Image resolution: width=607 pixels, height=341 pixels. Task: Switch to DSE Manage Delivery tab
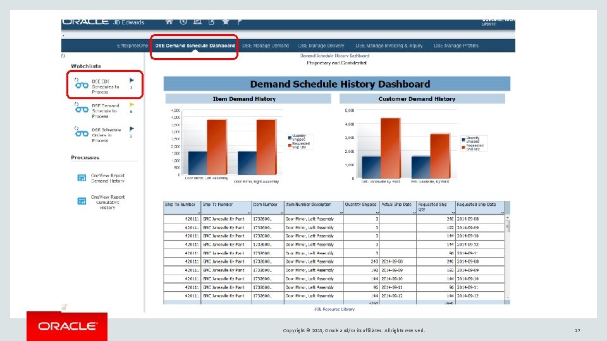click(x=321, y=45)
